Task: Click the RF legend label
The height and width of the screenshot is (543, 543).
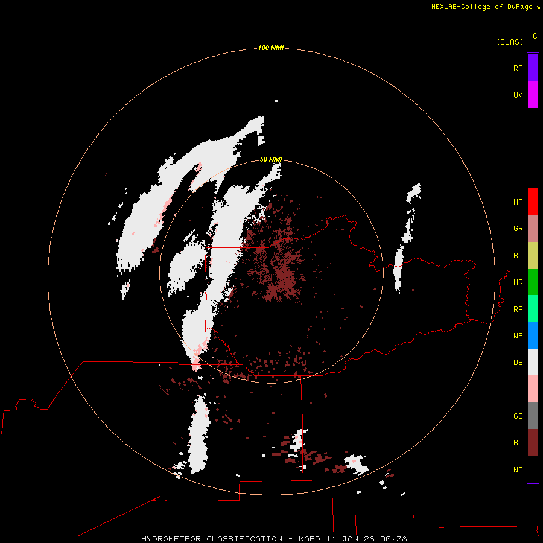Action: [x=518, y=68]
